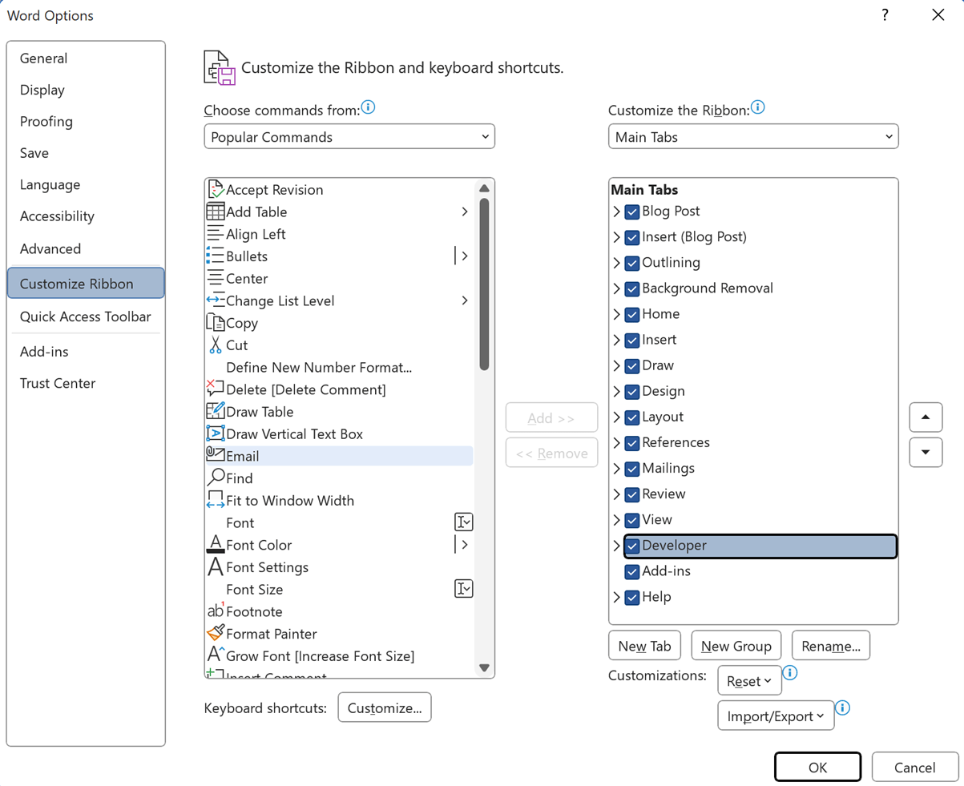Click the Font Settings icon
This screenshot has height=786, width=964.
click(215, 567)
